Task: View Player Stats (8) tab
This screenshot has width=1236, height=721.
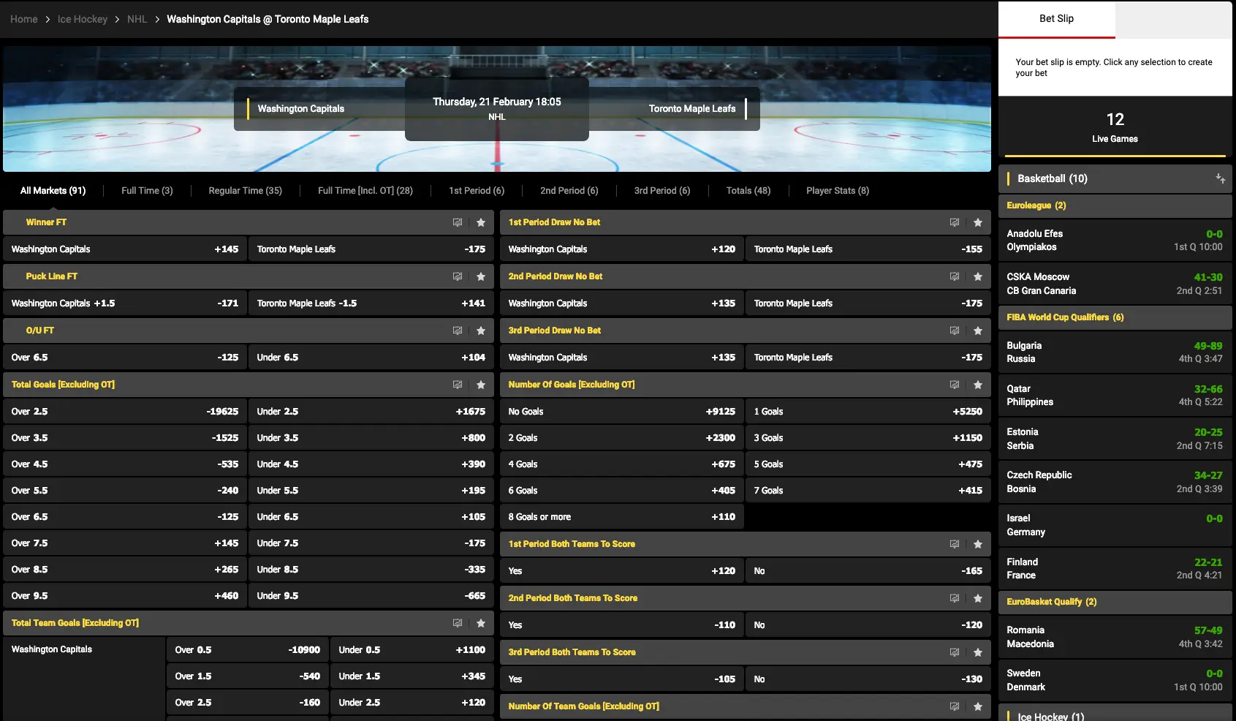Action: click(837, 191)
